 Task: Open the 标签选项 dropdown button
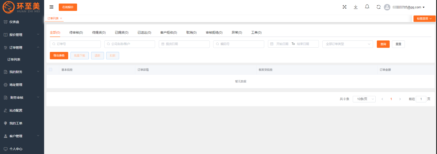[x=424, y=19]
